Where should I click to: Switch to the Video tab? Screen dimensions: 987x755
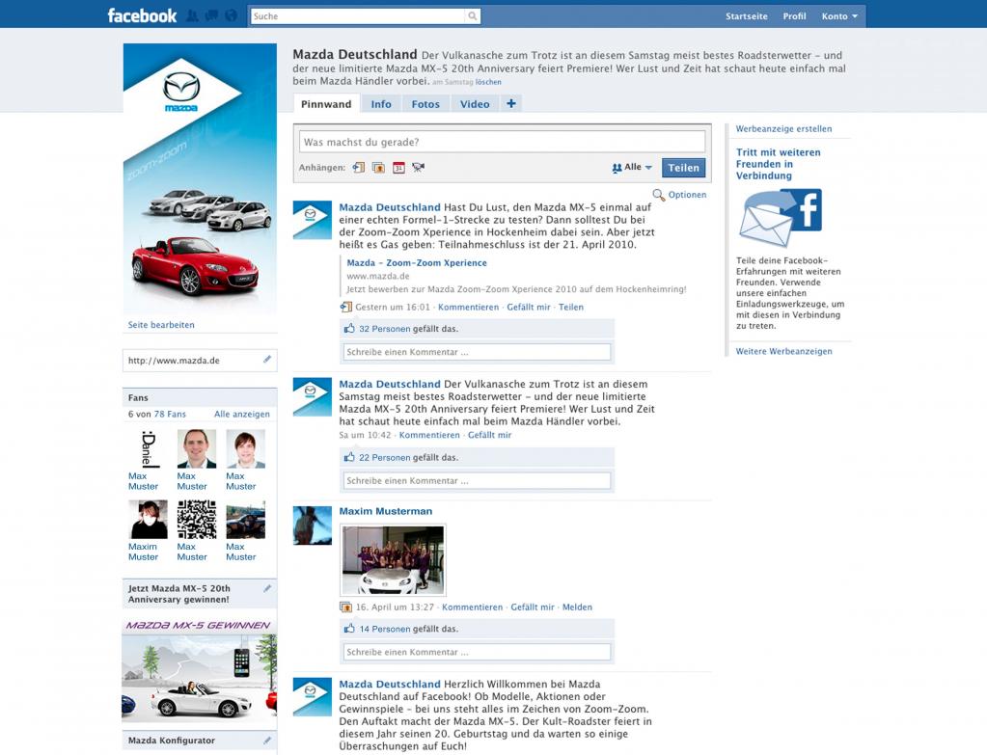point(475,104)
